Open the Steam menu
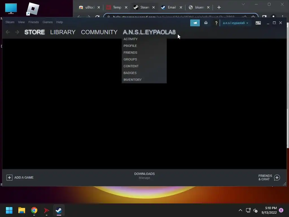This screenshot has width=289, height=217. pyautogui.click(x=10, y=22)
